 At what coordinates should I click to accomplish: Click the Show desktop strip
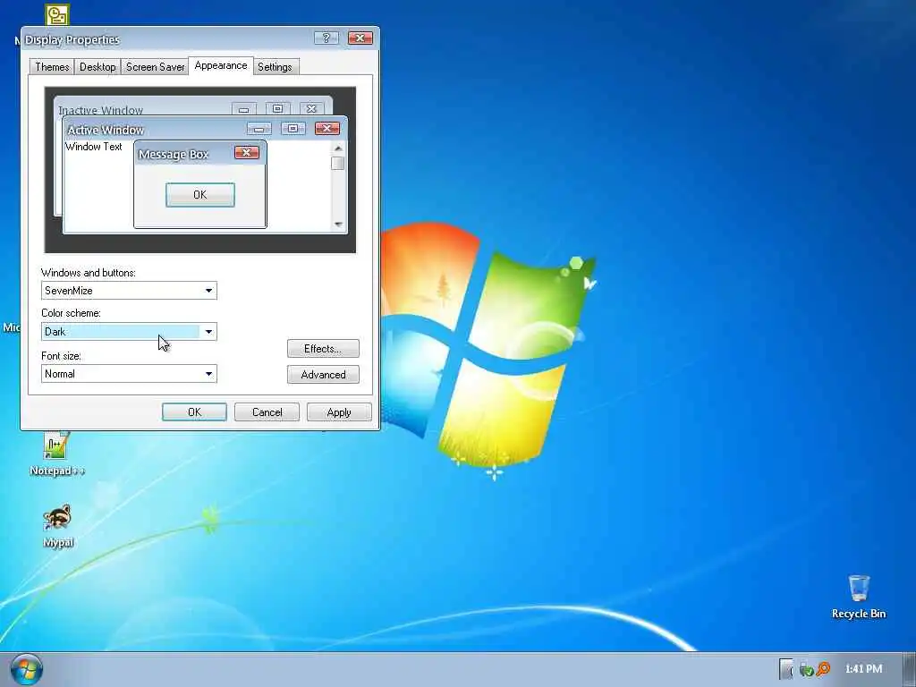(909, 669)
